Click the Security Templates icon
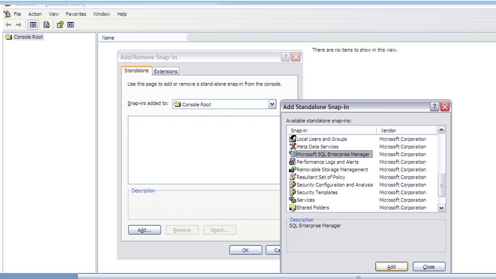This screenshot has width=496, height=279. pos(293,192)
